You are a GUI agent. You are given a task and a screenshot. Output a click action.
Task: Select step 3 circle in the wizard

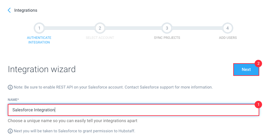point(167,28)
